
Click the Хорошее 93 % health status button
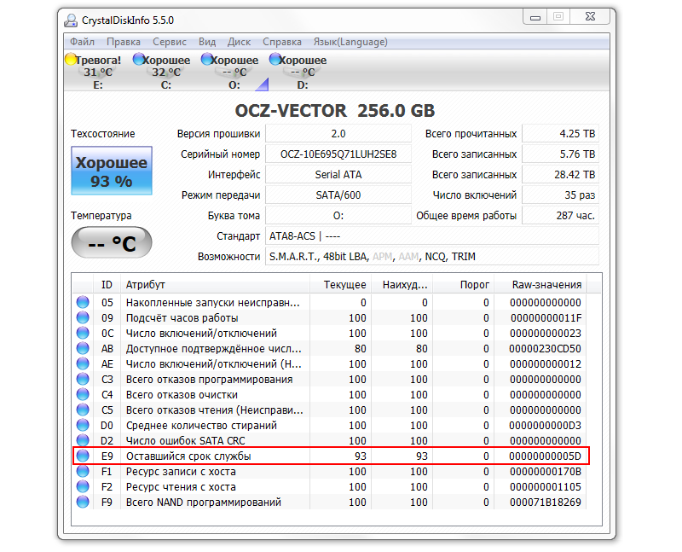[112, 171]
